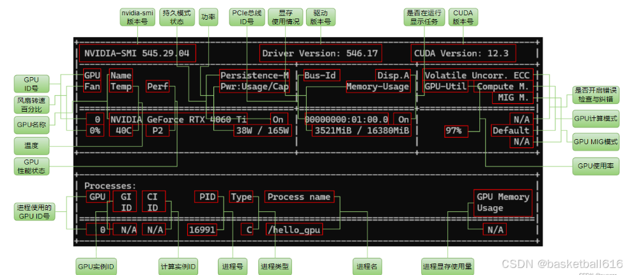Click the 'P2' performance state box
This screenshot has width=625, height=275.
(156, 131)
